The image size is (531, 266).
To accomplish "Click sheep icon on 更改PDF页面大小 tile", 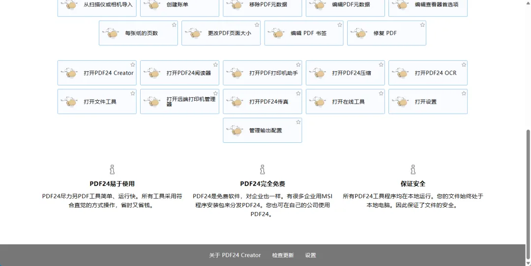I will click(194, 33).
